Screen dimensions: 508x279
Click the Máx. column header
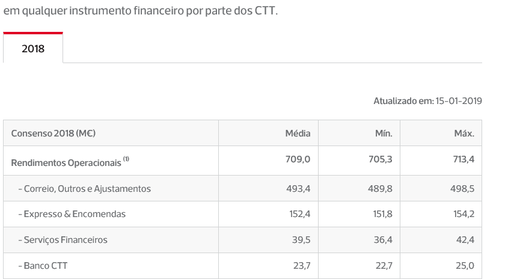coord(464,133)
